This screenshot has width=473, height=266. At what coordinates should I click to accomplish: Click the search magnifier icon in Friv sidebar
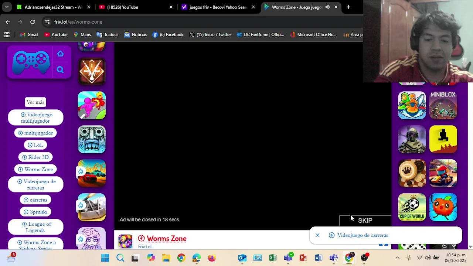coord(60,69)
